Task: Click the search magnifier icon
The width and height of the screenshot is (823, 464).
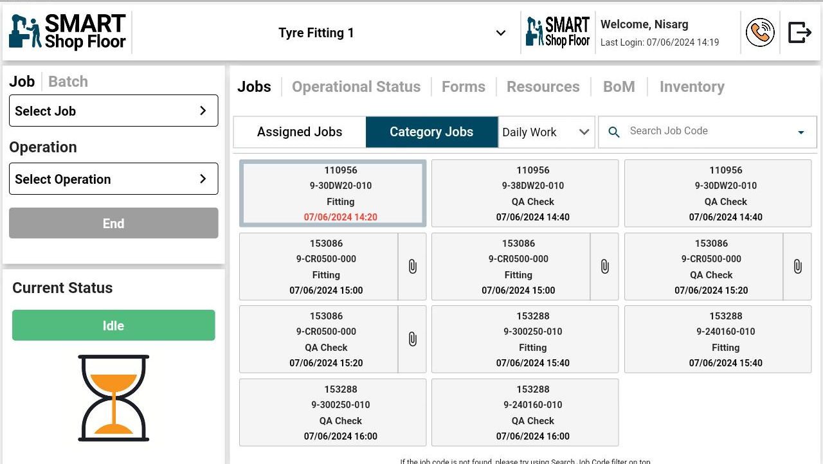Action: [614, 132]
